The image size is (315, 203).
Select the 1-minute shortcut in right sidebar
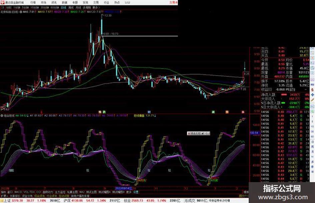[312, 117]
